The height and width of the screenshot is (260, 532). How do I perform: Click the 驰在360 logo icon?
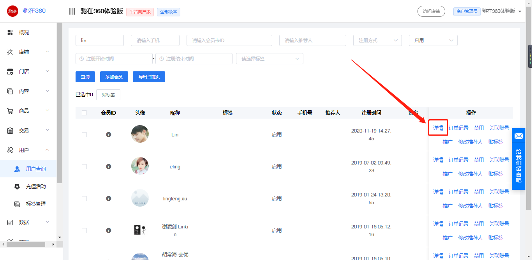point(12,11)
